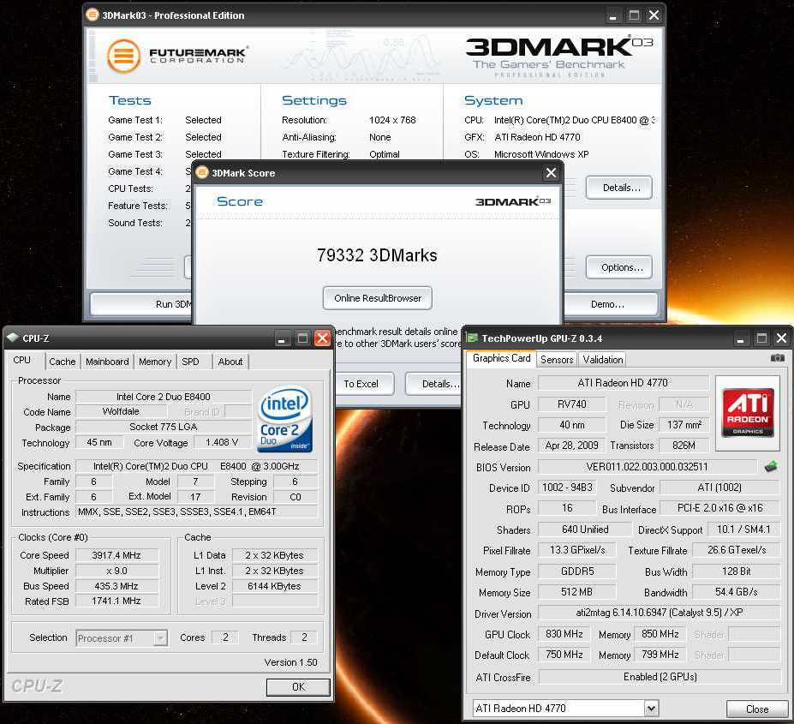
Task: Click the Code Name Wolfdale field
Action: 121,411
